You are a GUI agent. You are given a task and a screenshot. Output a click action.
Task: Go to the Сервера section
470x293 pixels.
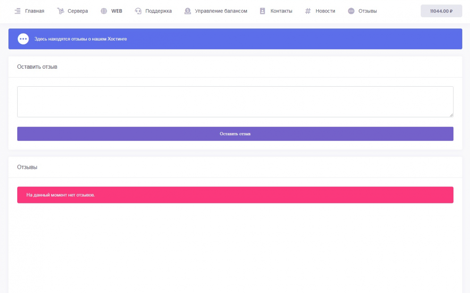(78, 11)
